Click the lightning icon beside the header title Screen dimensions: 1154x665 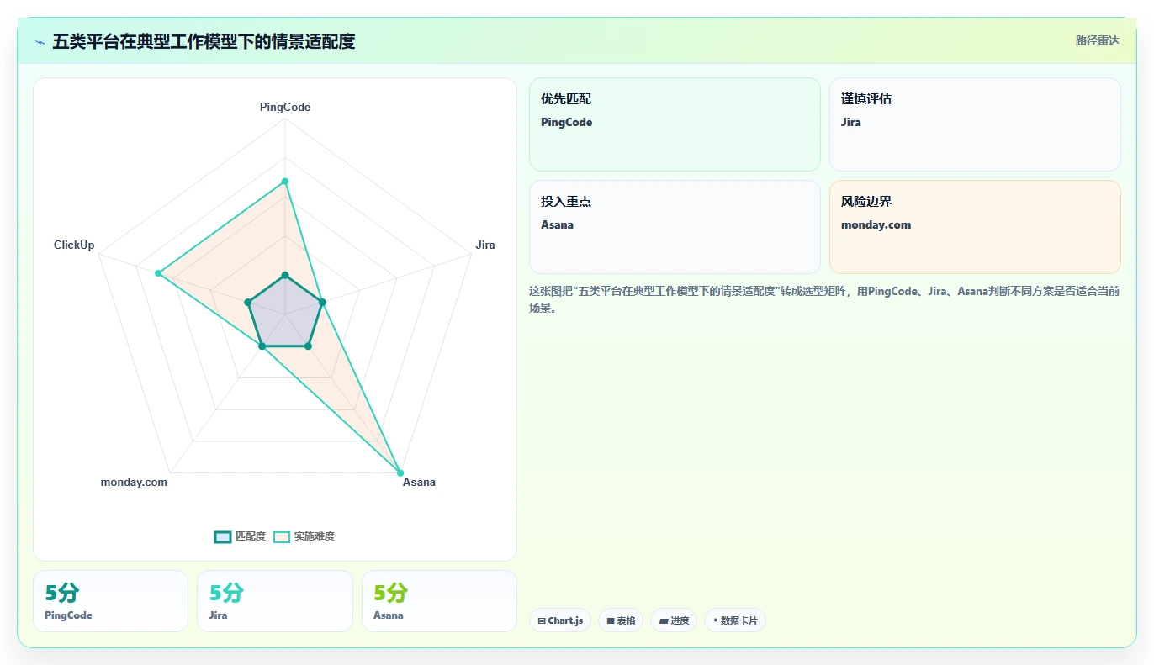pyautogui.click(x=40, y=42)
